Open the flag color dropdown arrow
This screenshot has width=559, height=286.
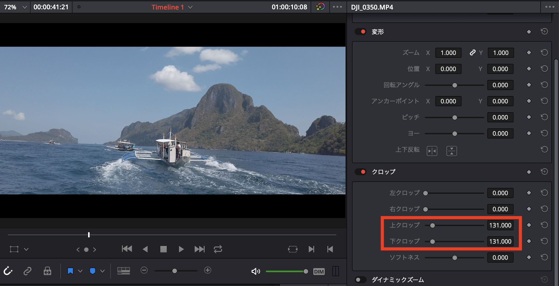click(80, 271)
